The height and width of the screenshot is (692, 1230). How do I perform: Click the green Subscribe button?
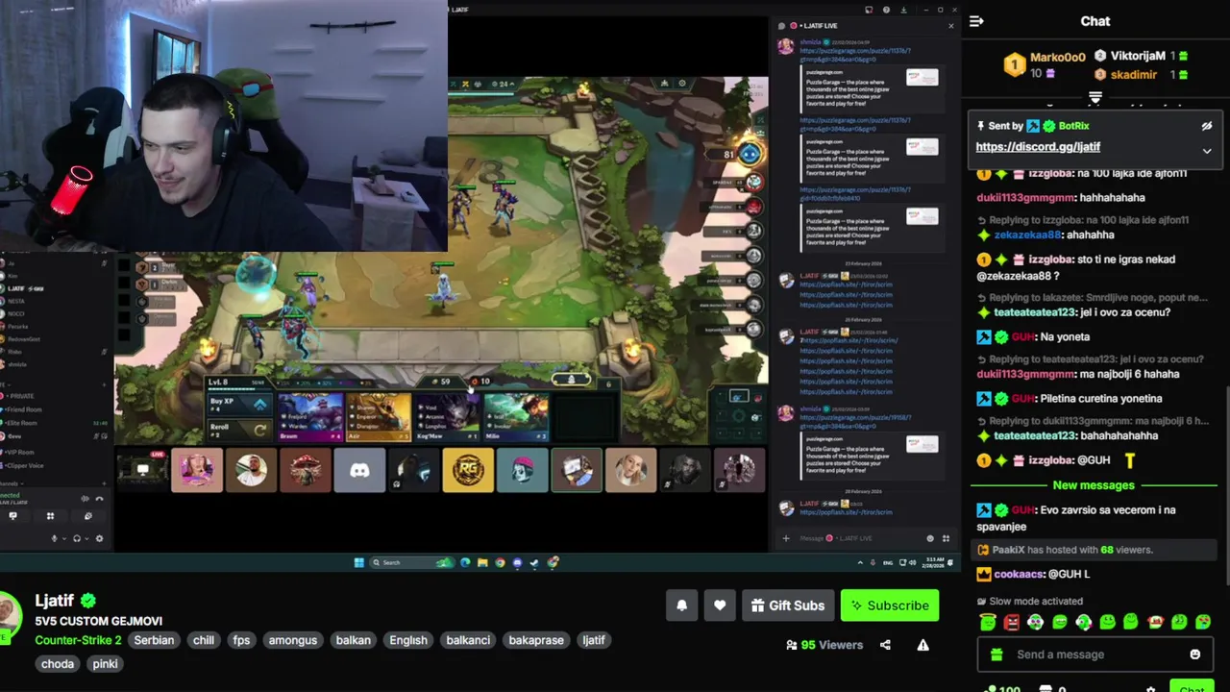[x=890, y=605]
